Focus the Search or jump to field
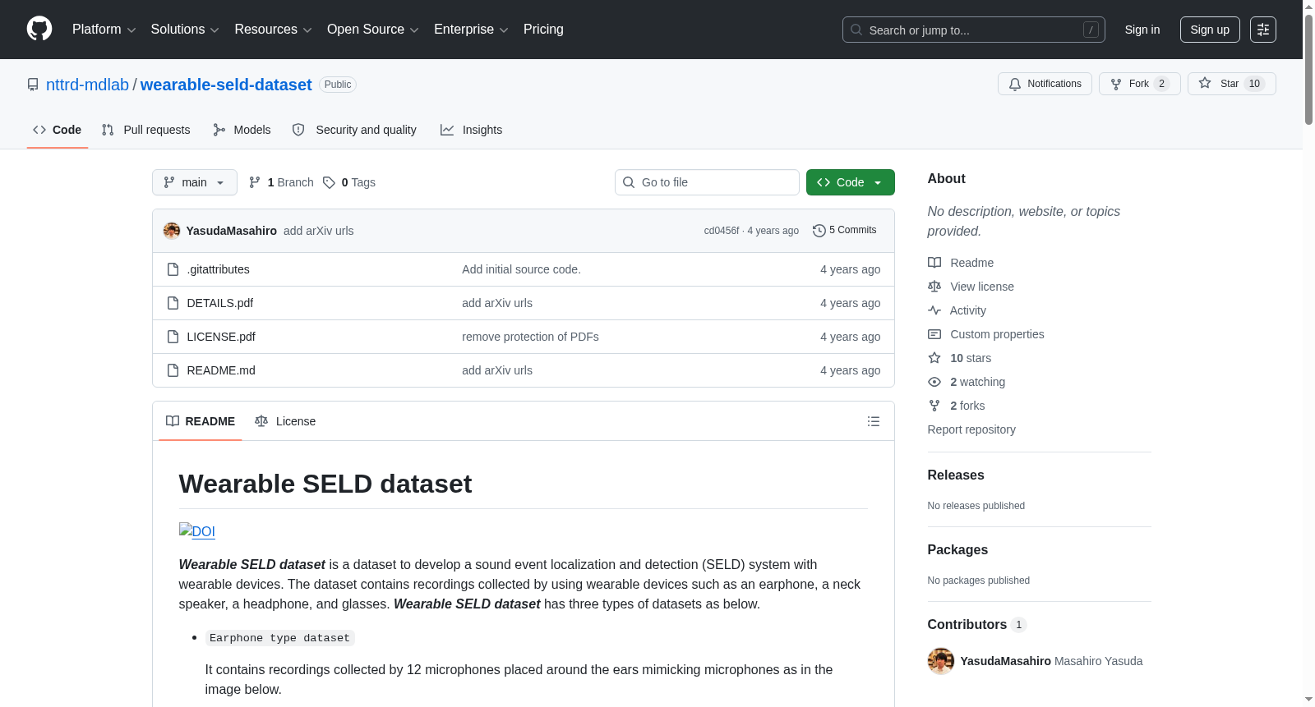1315x707 pixels. [x=973, y=30]
